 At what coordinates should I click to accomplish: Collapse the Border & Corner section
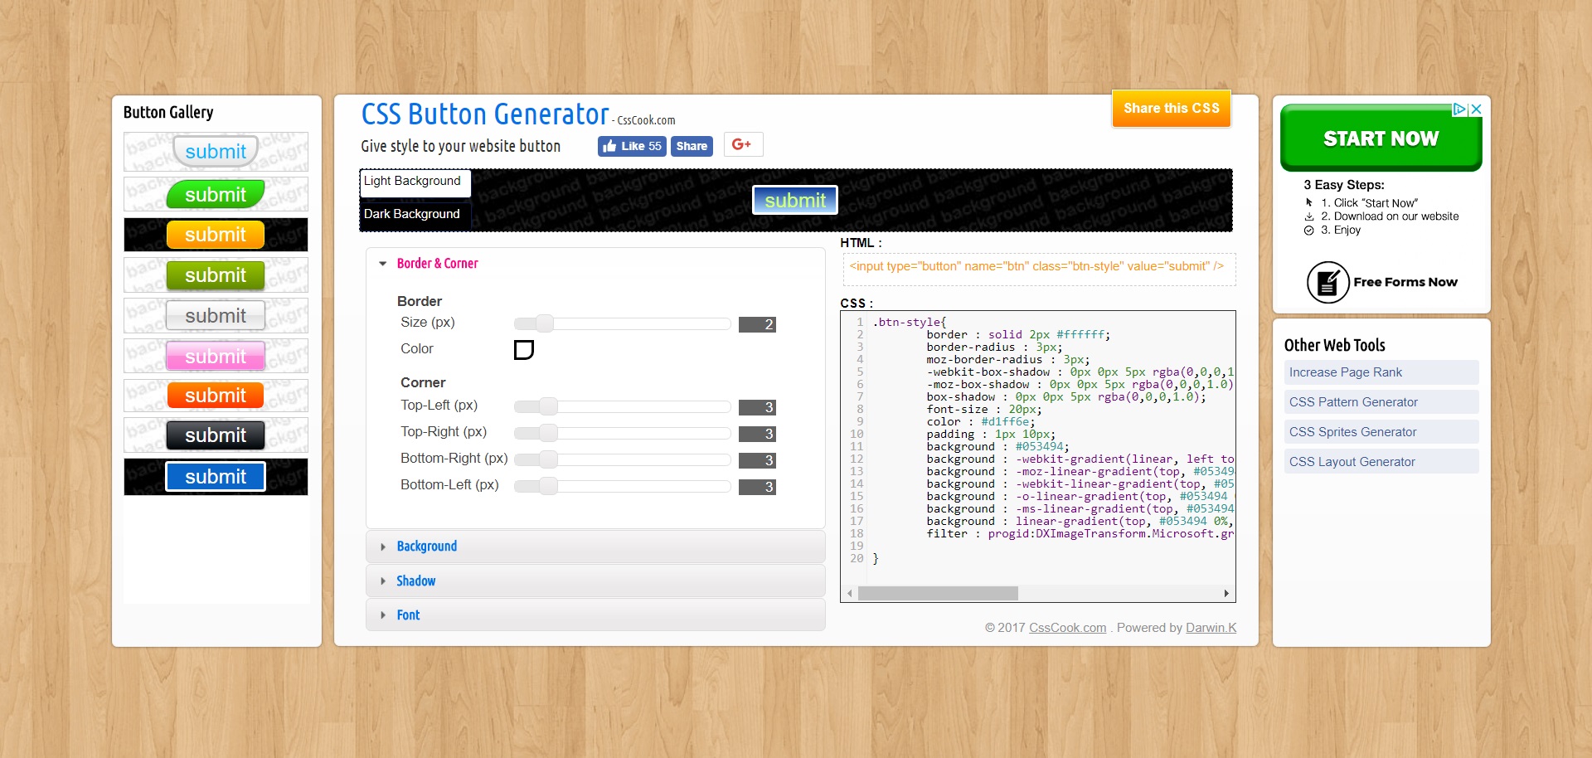click(x=437, y=264)
